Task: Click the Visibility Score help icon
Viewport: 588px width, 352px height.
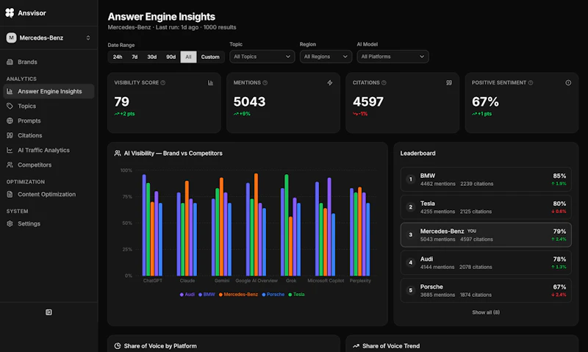Action: 162,82
